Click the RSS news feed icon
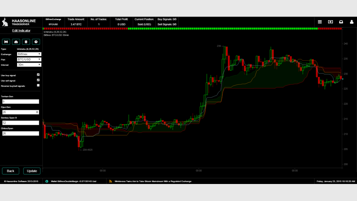The image size is (357, 201). [x=110, y=181]
